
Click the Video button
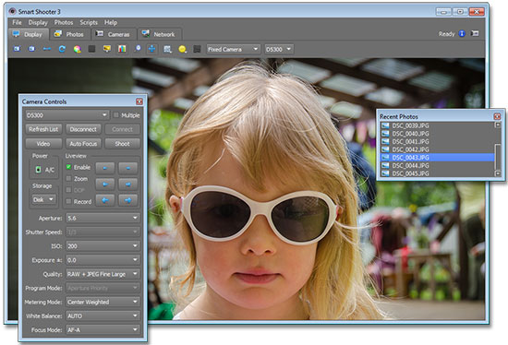click(43, 143)
